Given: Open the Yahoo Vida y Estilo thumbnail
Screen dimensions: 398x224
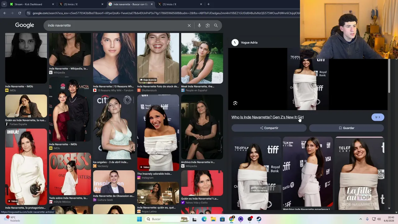Looking at the screenshot, I should (x=202, y=183).
